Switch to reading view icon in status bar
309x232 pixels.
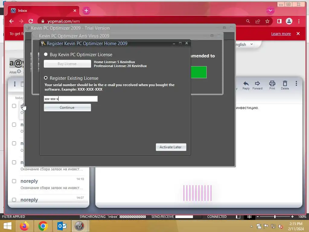coord(250,217)
